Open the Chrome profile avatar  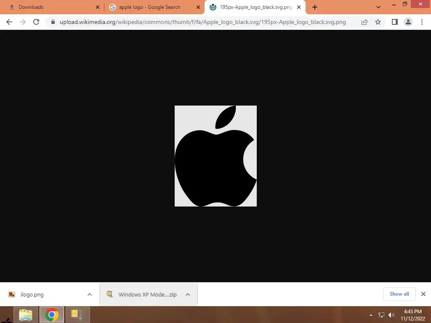(408, 22)
